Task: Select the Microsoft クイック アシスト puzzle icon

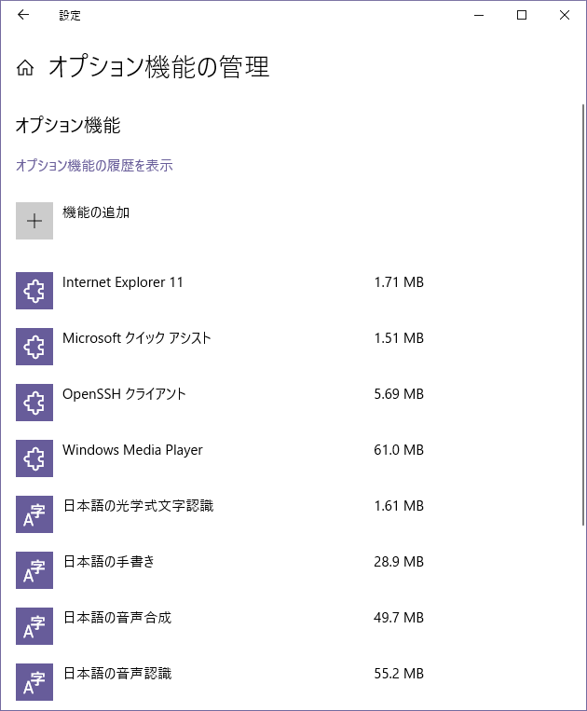Action: pyautogui.click(x=34, y=347)
